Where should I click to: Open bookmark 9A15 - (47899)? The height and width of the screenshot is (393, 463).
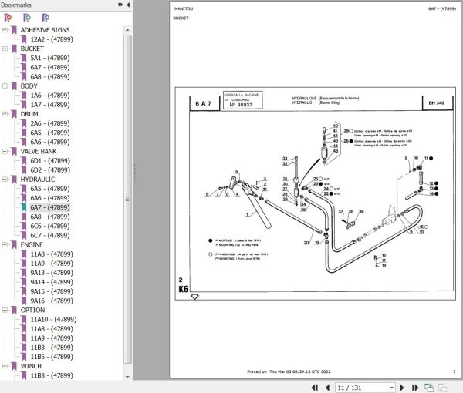pyautogui.click(x=52, y=291)
